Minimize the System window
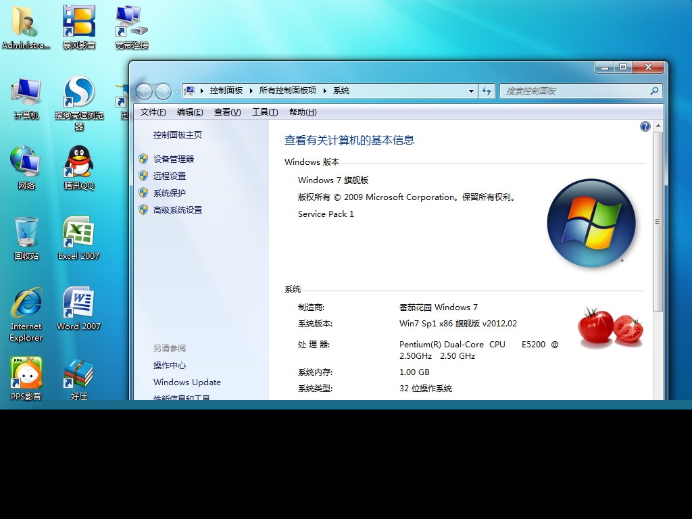Image resolution: width=692 pixels, height=519 pixels. [x=605, y=68]
